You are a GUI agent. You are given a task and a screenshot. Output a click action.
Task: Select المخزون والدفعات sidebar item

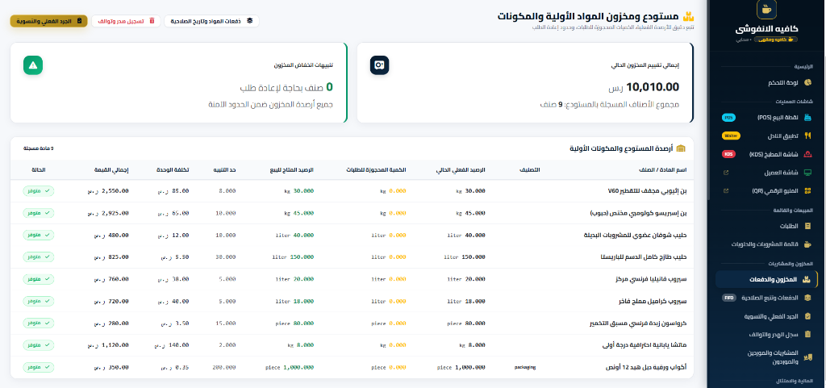coord(766,280)
